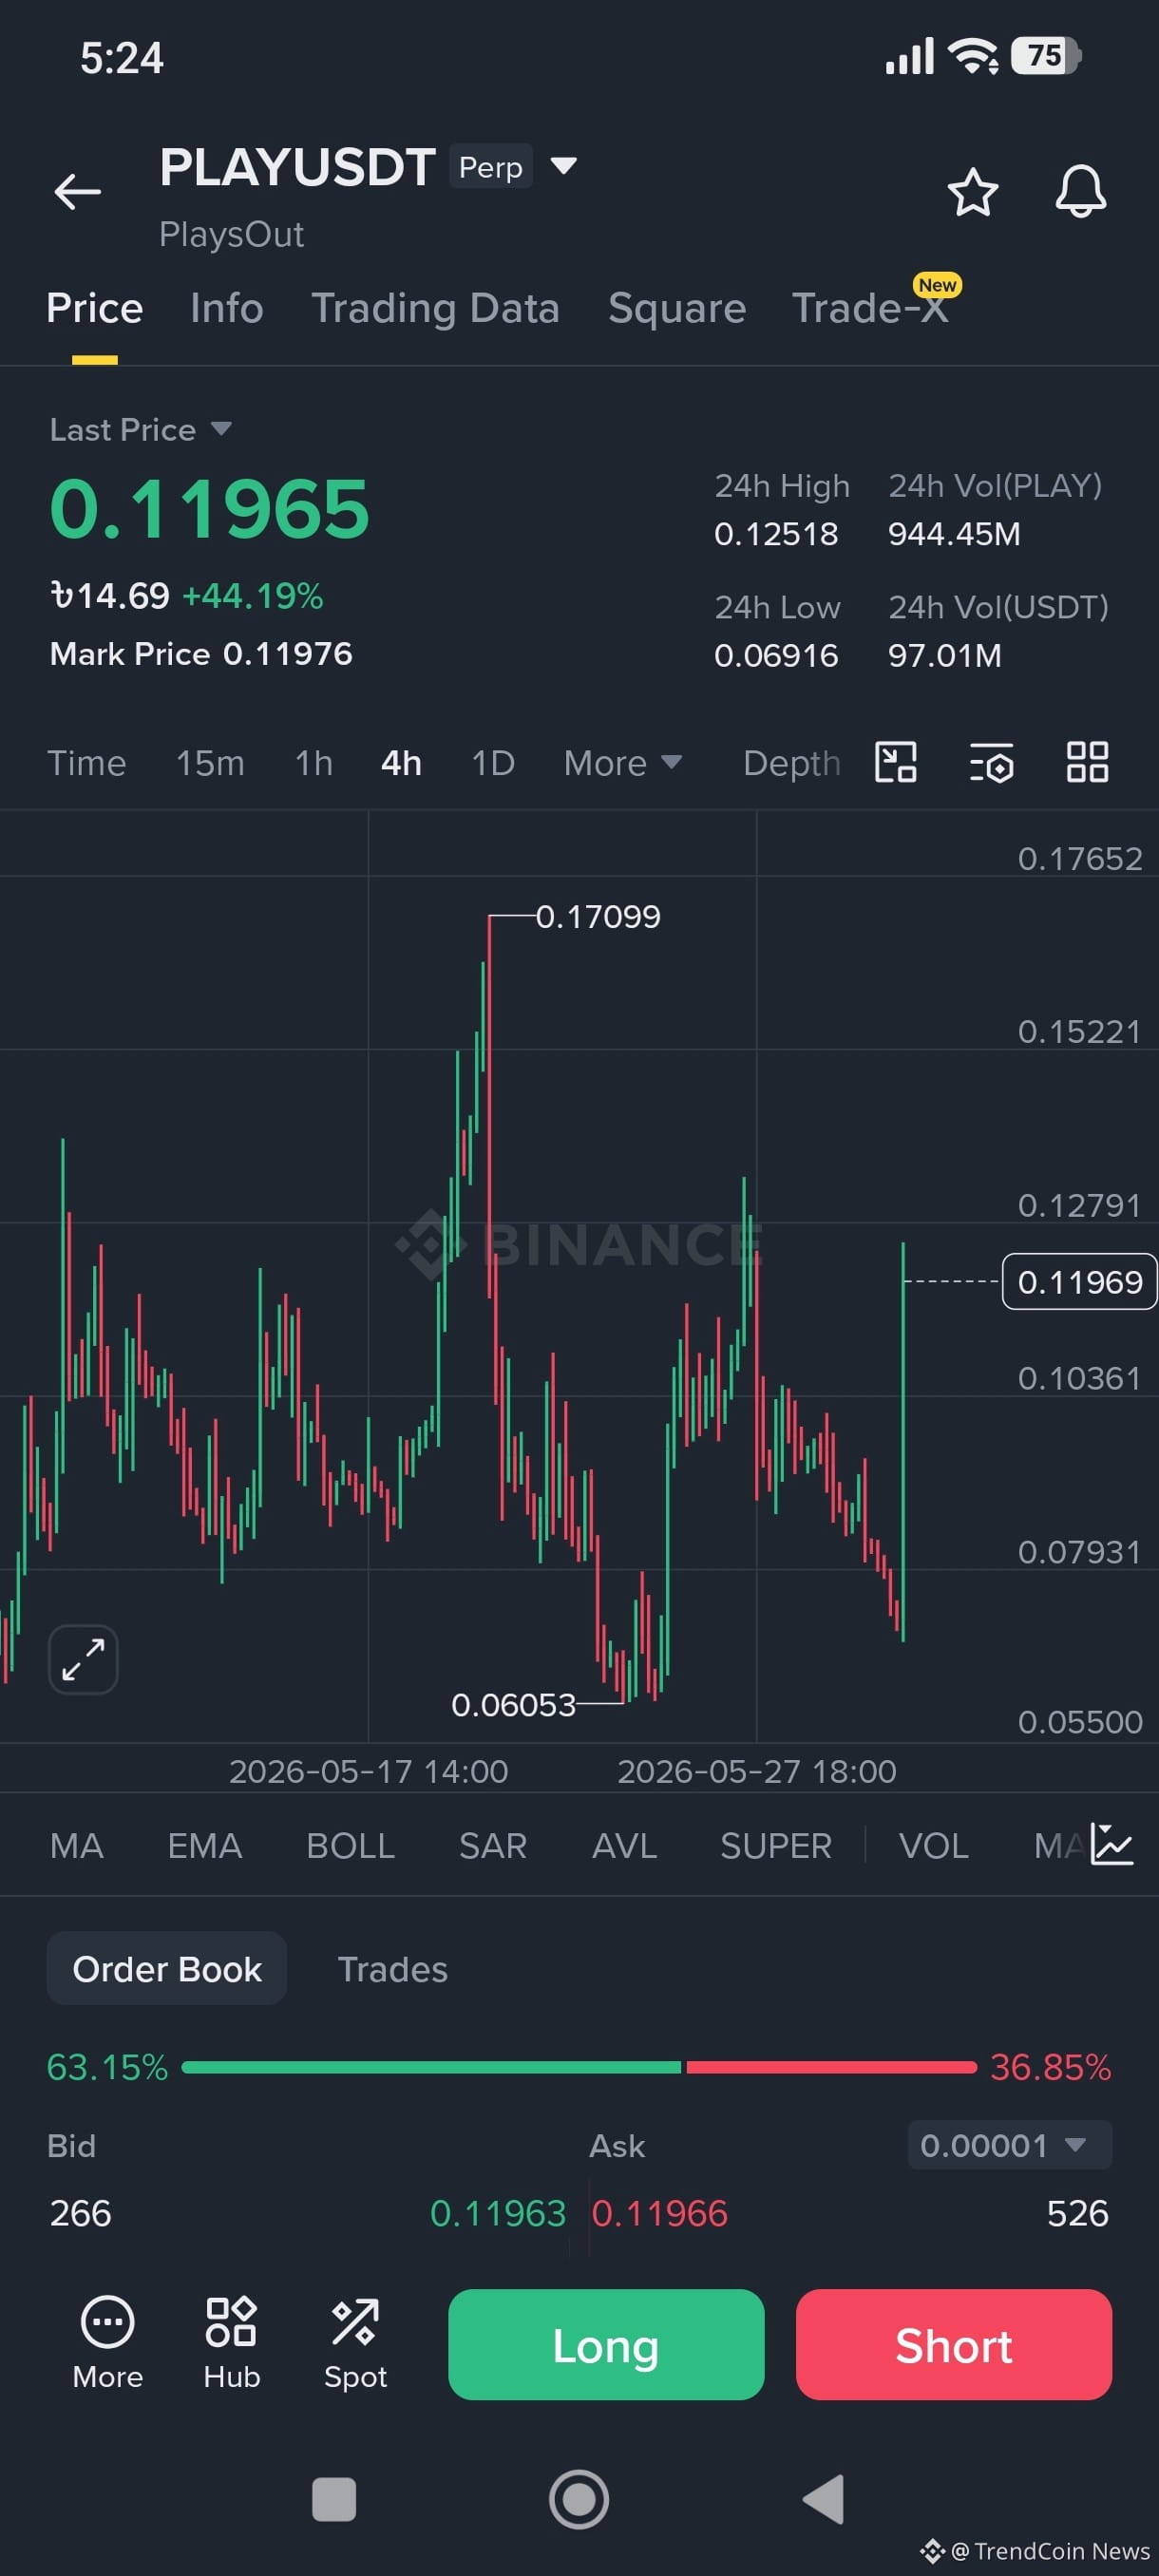Tap Android recent apps square button
Viewport: 1159px width, 2576px height.
pyautogui.click(x=334, y=2499)
